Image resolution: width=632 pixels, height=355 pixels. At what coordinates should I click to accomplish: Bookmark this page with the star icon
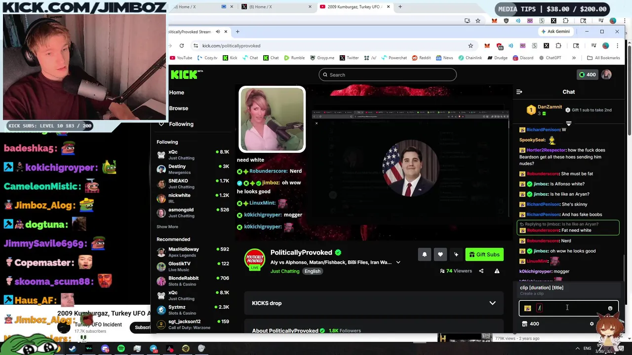471,46
